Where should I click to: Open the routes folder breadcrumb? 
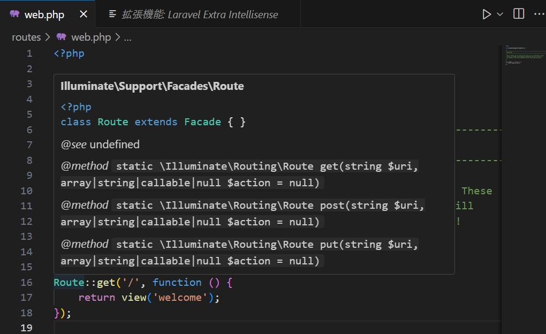point(26,37)
